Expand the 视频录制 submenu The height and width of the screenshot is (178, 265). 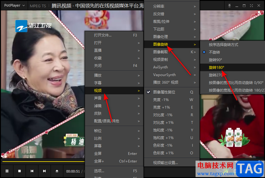tap(172, 59)
